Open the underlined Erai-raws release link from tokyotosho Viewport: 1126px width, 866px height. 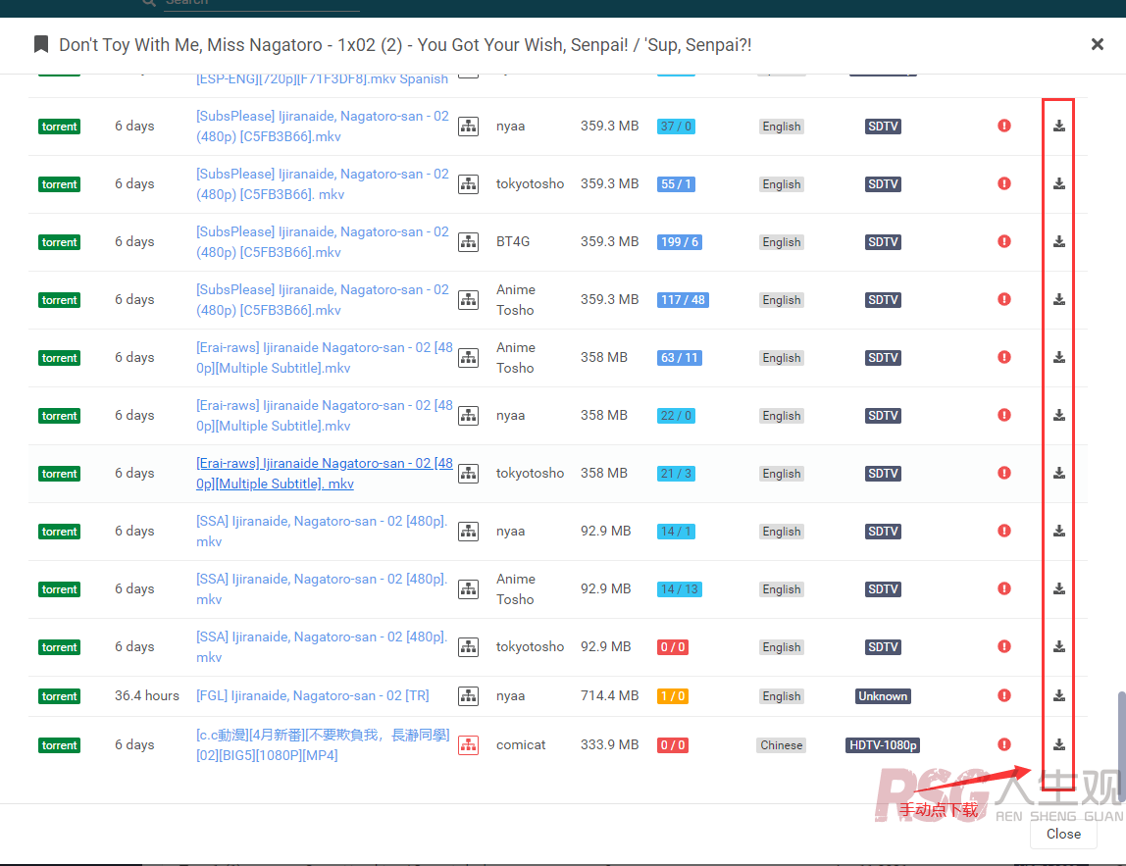pyautogui.click(x=325, y=474)
